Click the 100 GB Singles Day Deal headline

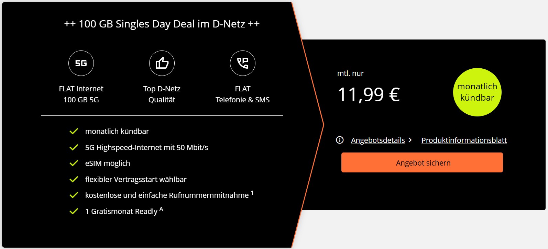pyautogui.click(x=162, y=24)
